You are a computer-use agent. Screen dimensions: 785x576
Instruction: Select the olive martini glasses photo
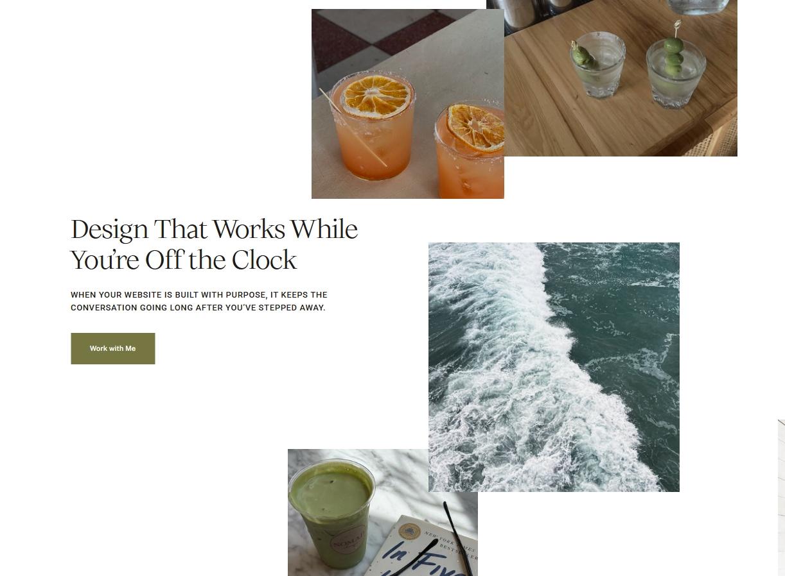[612, 78]
